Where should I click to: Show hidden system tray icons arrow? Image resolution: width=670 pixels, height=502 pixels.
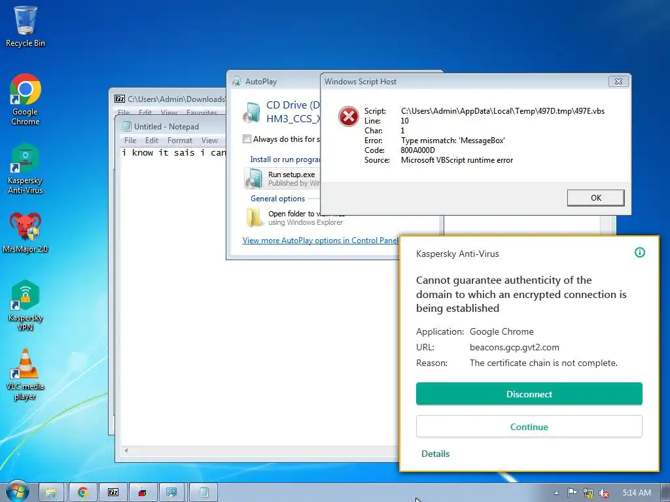click(x=556, y=493)
